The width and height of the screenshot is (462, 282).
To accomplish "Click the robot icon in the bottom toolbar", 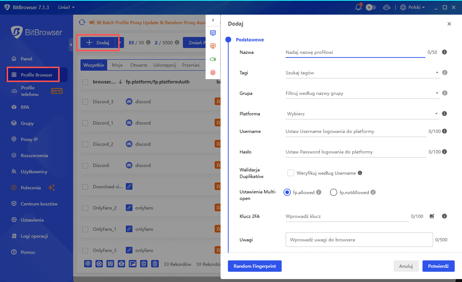I will click(121, 264).
